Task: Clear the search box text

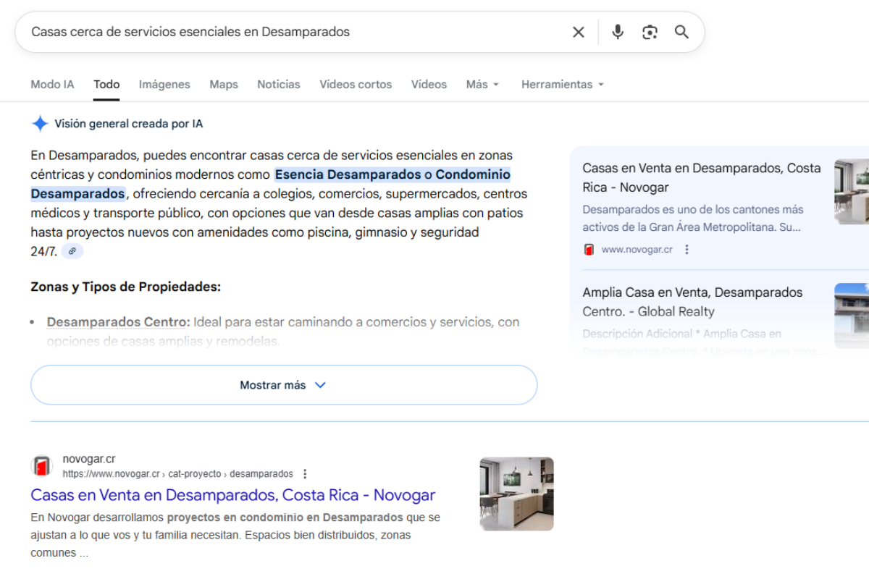Action: (578, 32)
